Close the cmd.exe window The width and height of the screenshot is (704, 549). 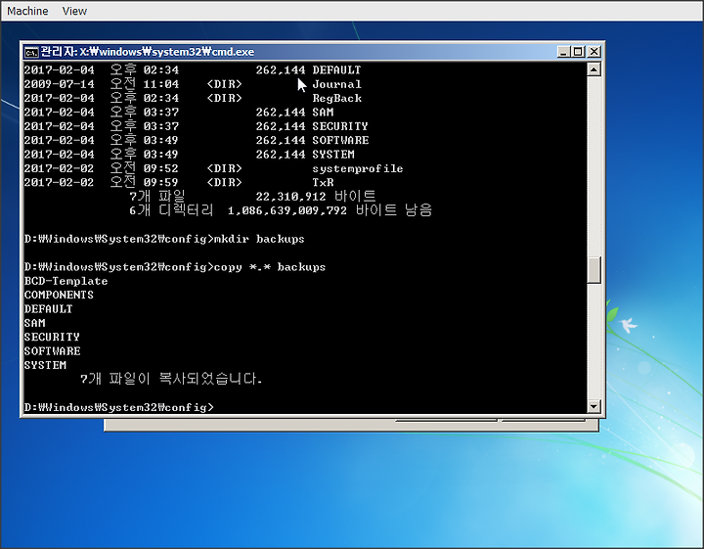pyautogui.click(x=594, y=52)
